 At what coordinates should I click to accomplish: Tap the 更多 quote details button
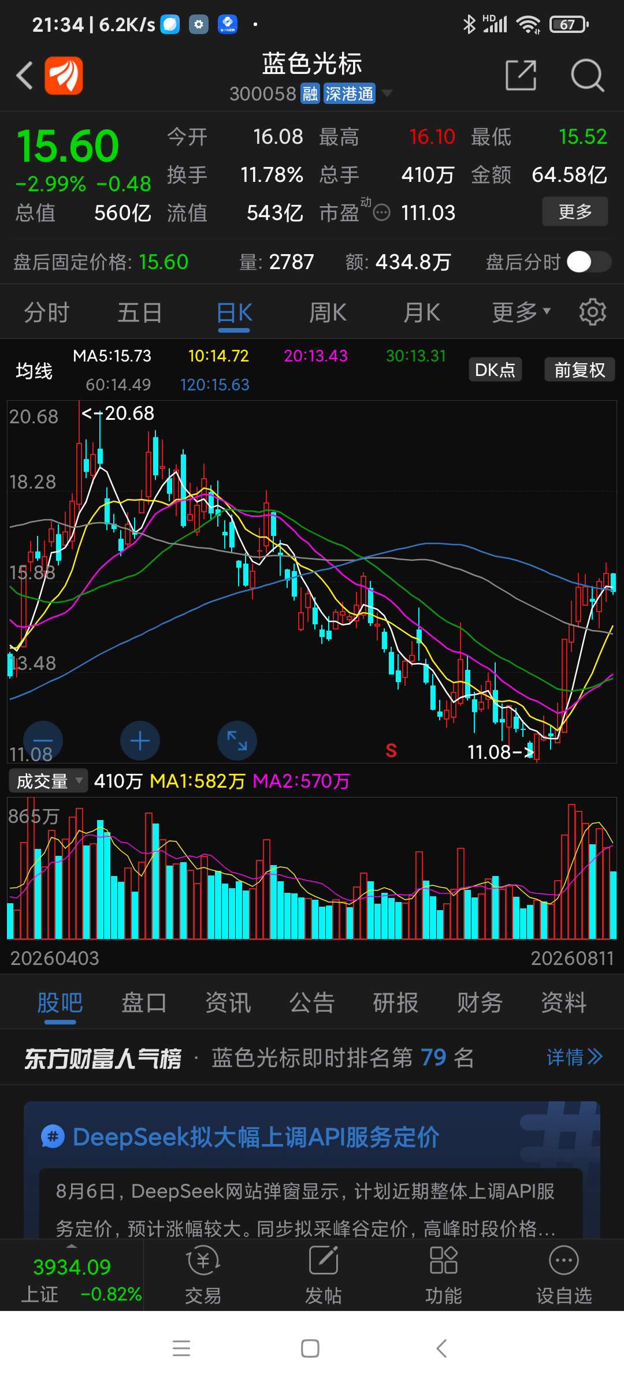point(575,211)
